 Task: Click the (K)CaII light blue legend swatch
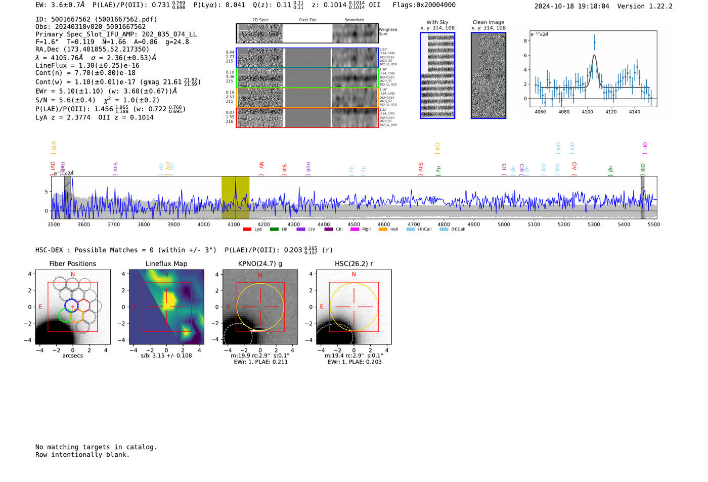coord(410,229)
